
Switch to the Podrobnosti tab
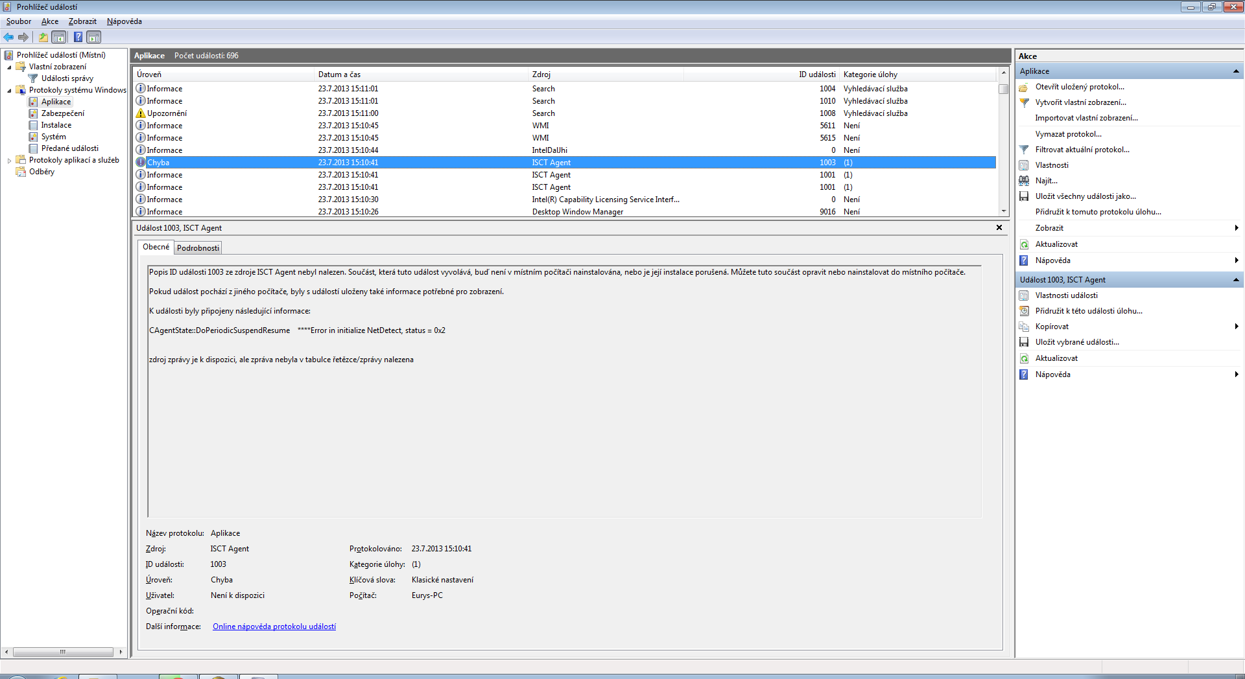pyautogui.click(x=198, y=248)
